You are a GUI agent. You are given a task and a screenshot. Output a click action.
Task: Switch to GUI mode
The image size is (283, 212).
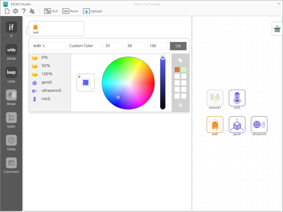point(51,11)
